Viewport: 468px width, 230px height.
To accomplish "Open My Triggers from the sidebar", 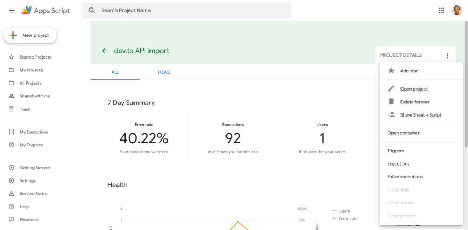I will (x=31, y=145).
